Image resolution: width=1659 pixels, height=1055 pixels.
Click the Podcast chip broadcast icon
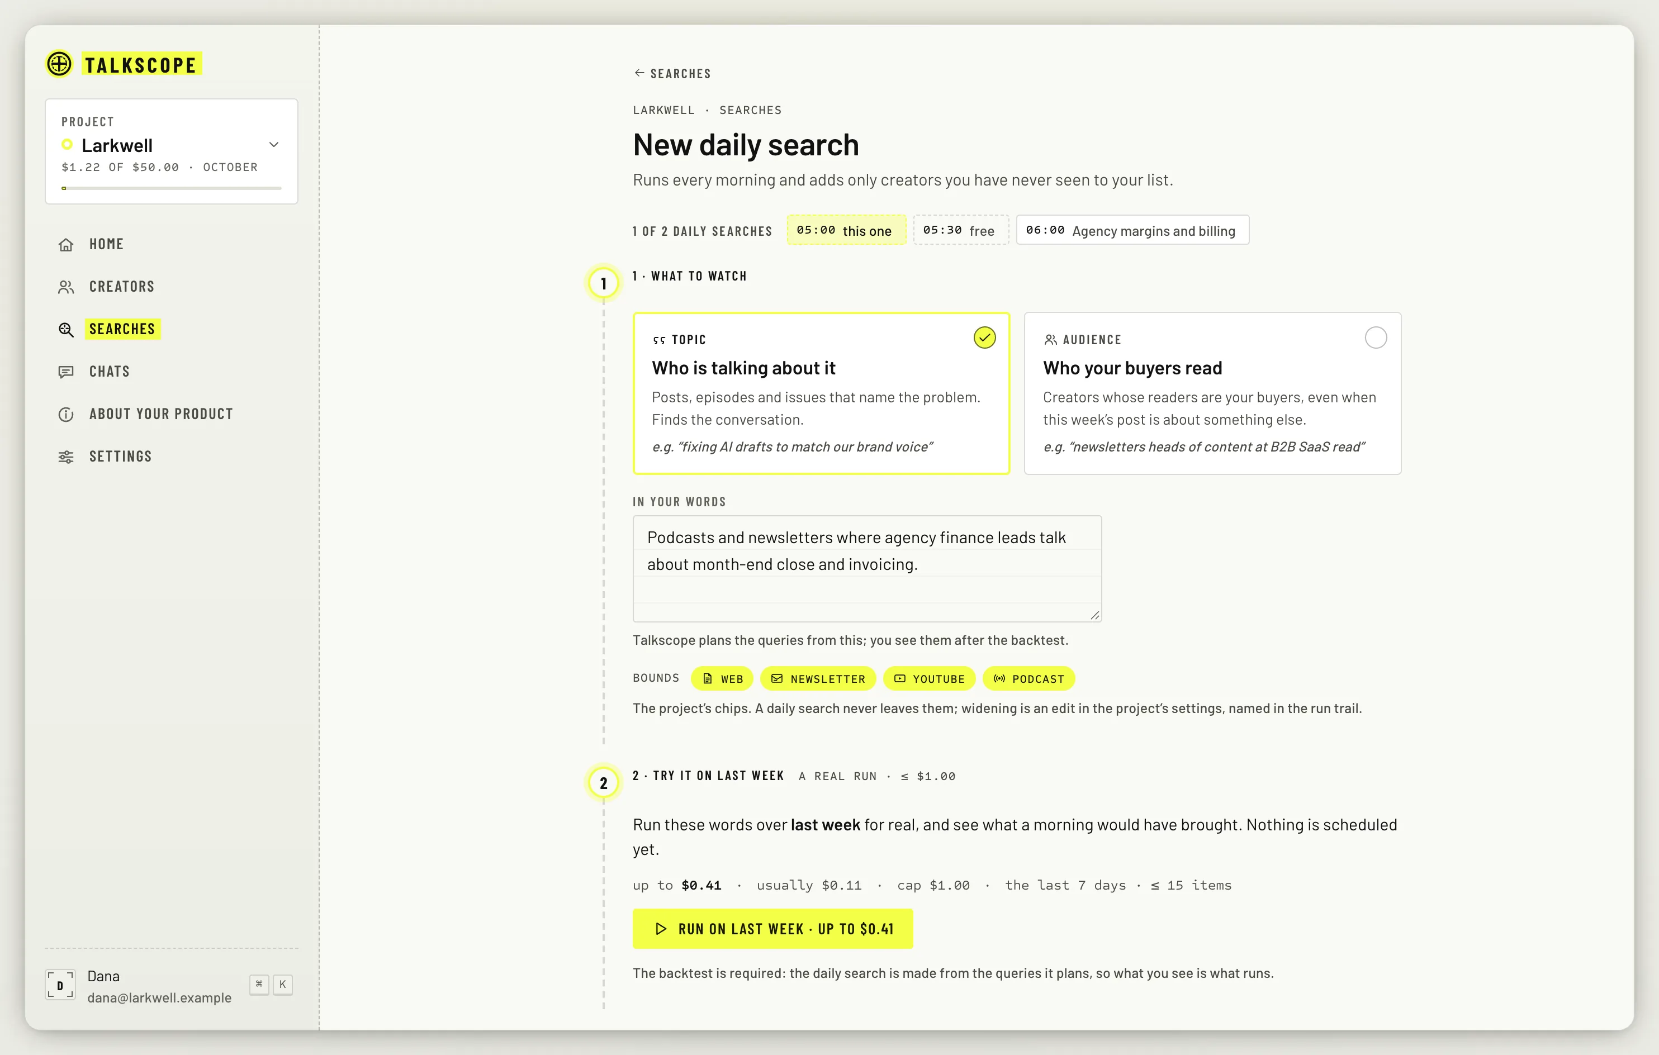click(999, 679)
